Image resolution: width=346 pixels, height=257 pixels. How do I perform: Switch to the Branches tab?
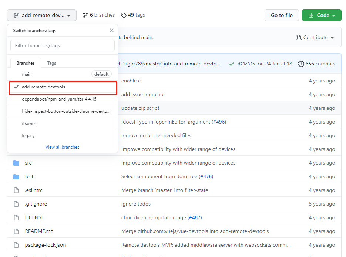(x=26, y=63)
